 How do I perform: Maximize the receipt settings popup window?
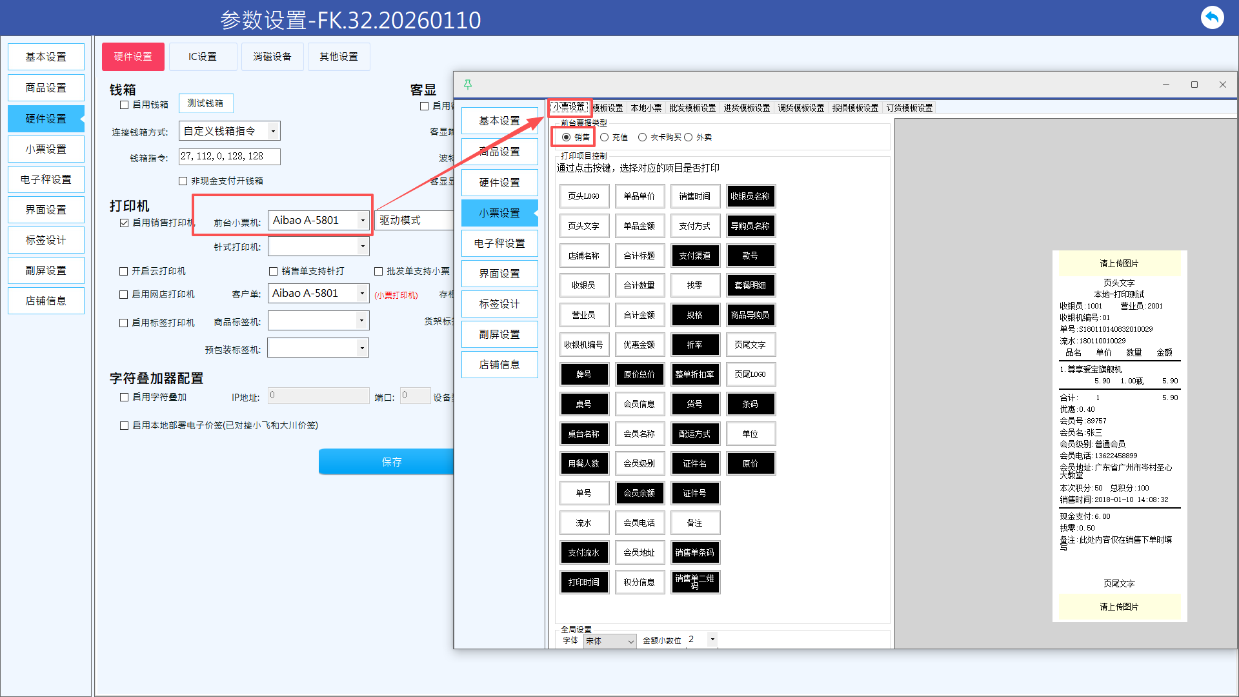1194,85
